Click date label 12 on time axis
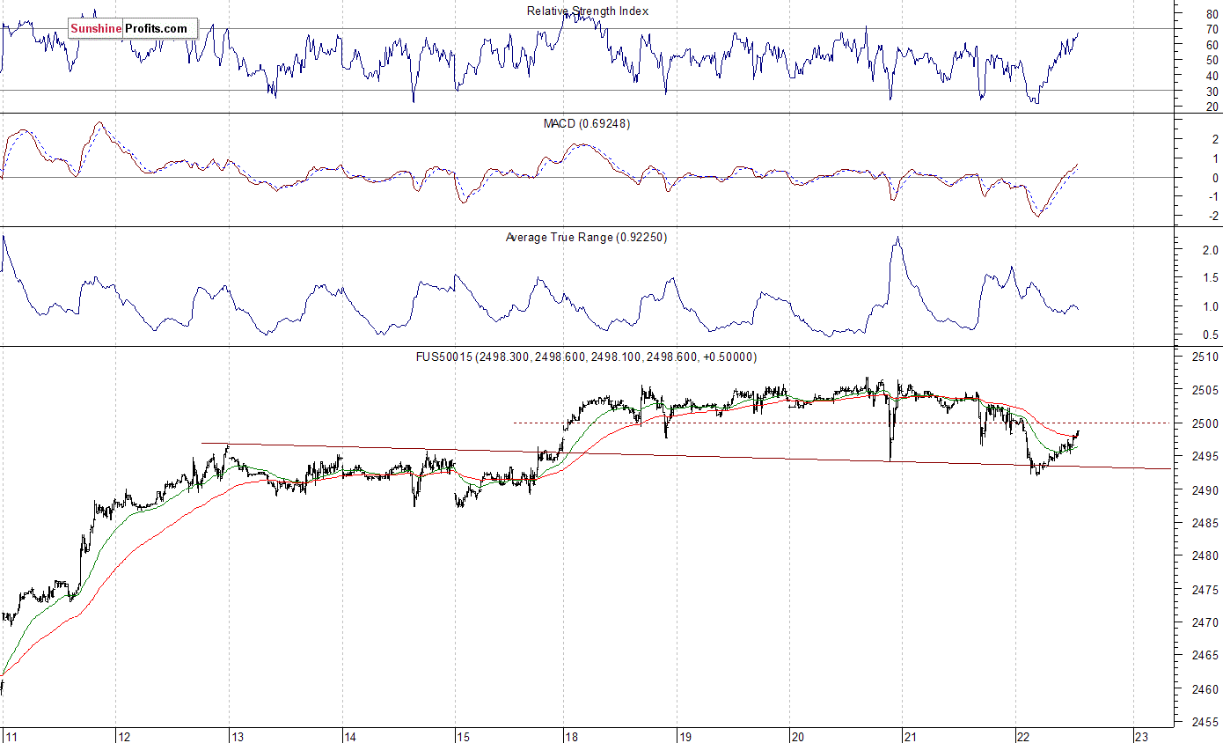Image resolution: width=1223 pixels, height=743 pixels. pos(124,736)
